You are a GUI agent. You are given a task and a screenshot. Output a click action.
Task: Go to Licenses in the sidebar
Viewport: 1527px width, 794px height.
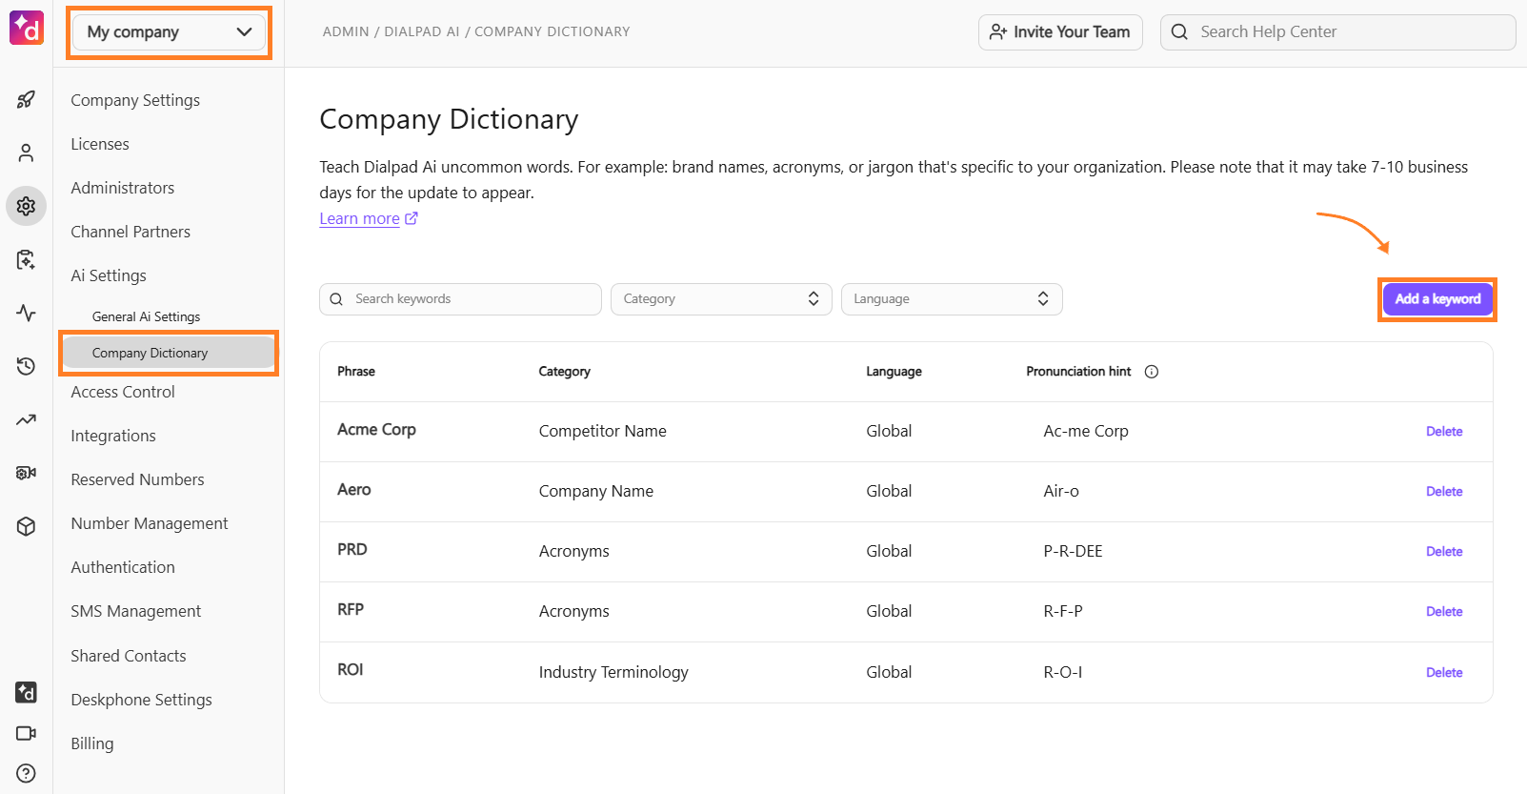point(100,144)
